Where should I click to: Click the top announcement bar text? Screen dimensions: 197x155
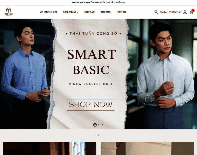(x=98, y=3)
